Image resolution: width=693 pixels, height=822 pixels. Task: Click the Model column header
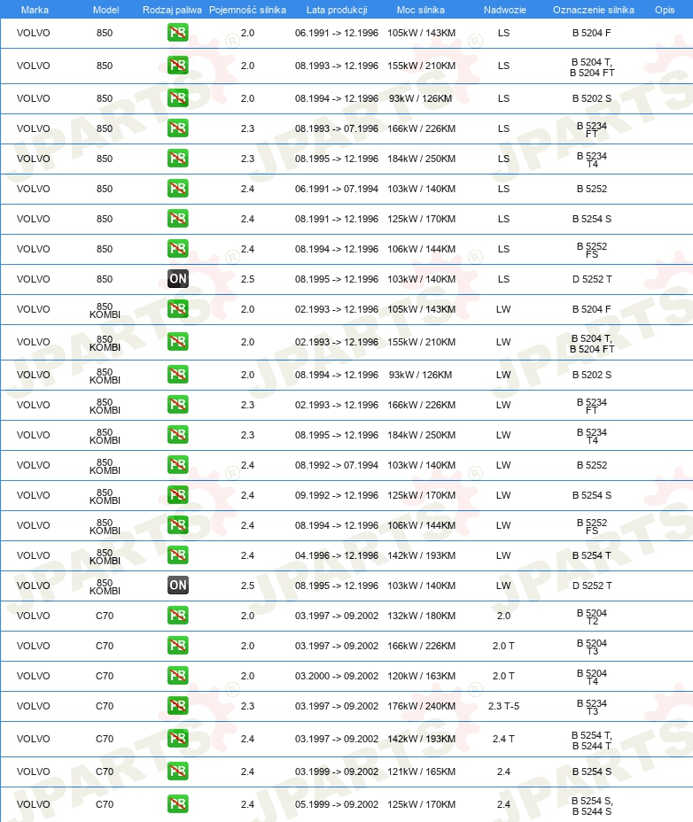[x=106, y=10]
